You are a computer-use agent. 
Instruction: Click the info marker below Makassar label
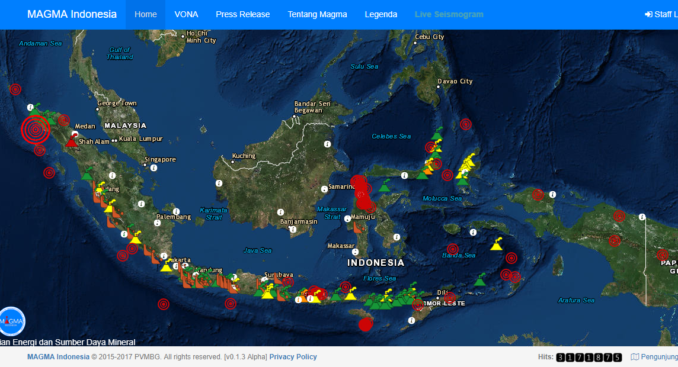pos(356,252)
